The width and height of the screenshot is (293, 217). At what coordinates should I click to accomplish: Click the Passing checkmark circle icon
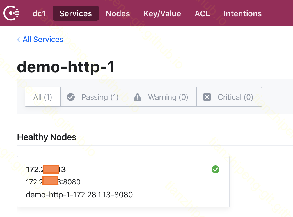(x=71, y=97)
